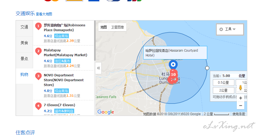
Task: Click the gear icon in tools button
Action: [221, 29]
